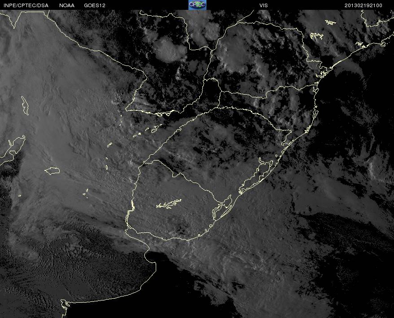Viewport: 394px width, 318px height.
Task: Click the CPTEC logo in header
Action: click(x=197, y=5)
